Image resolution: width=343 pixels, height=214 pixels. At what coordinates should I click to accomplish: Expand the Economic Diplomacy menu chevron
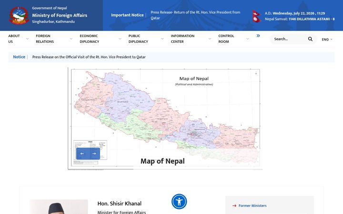click(x=120, y=39)
